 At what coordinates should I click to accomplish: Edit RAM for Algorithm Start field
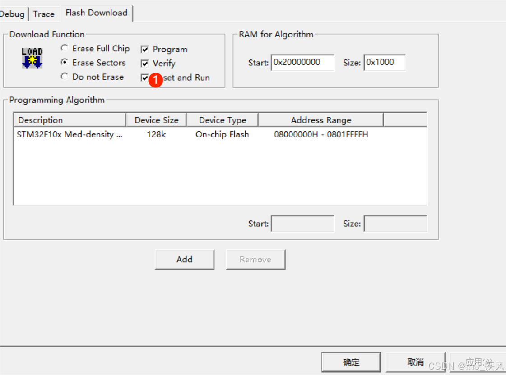click(302, 63)
